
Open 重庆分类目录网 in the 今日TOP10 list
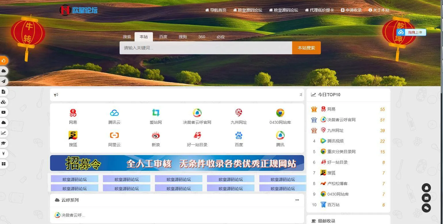click(342, 152)
